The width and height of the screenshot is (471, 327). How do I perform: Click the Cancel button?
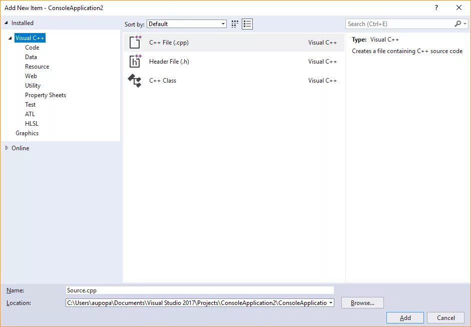pyautogui.click(x=446, y=317)
